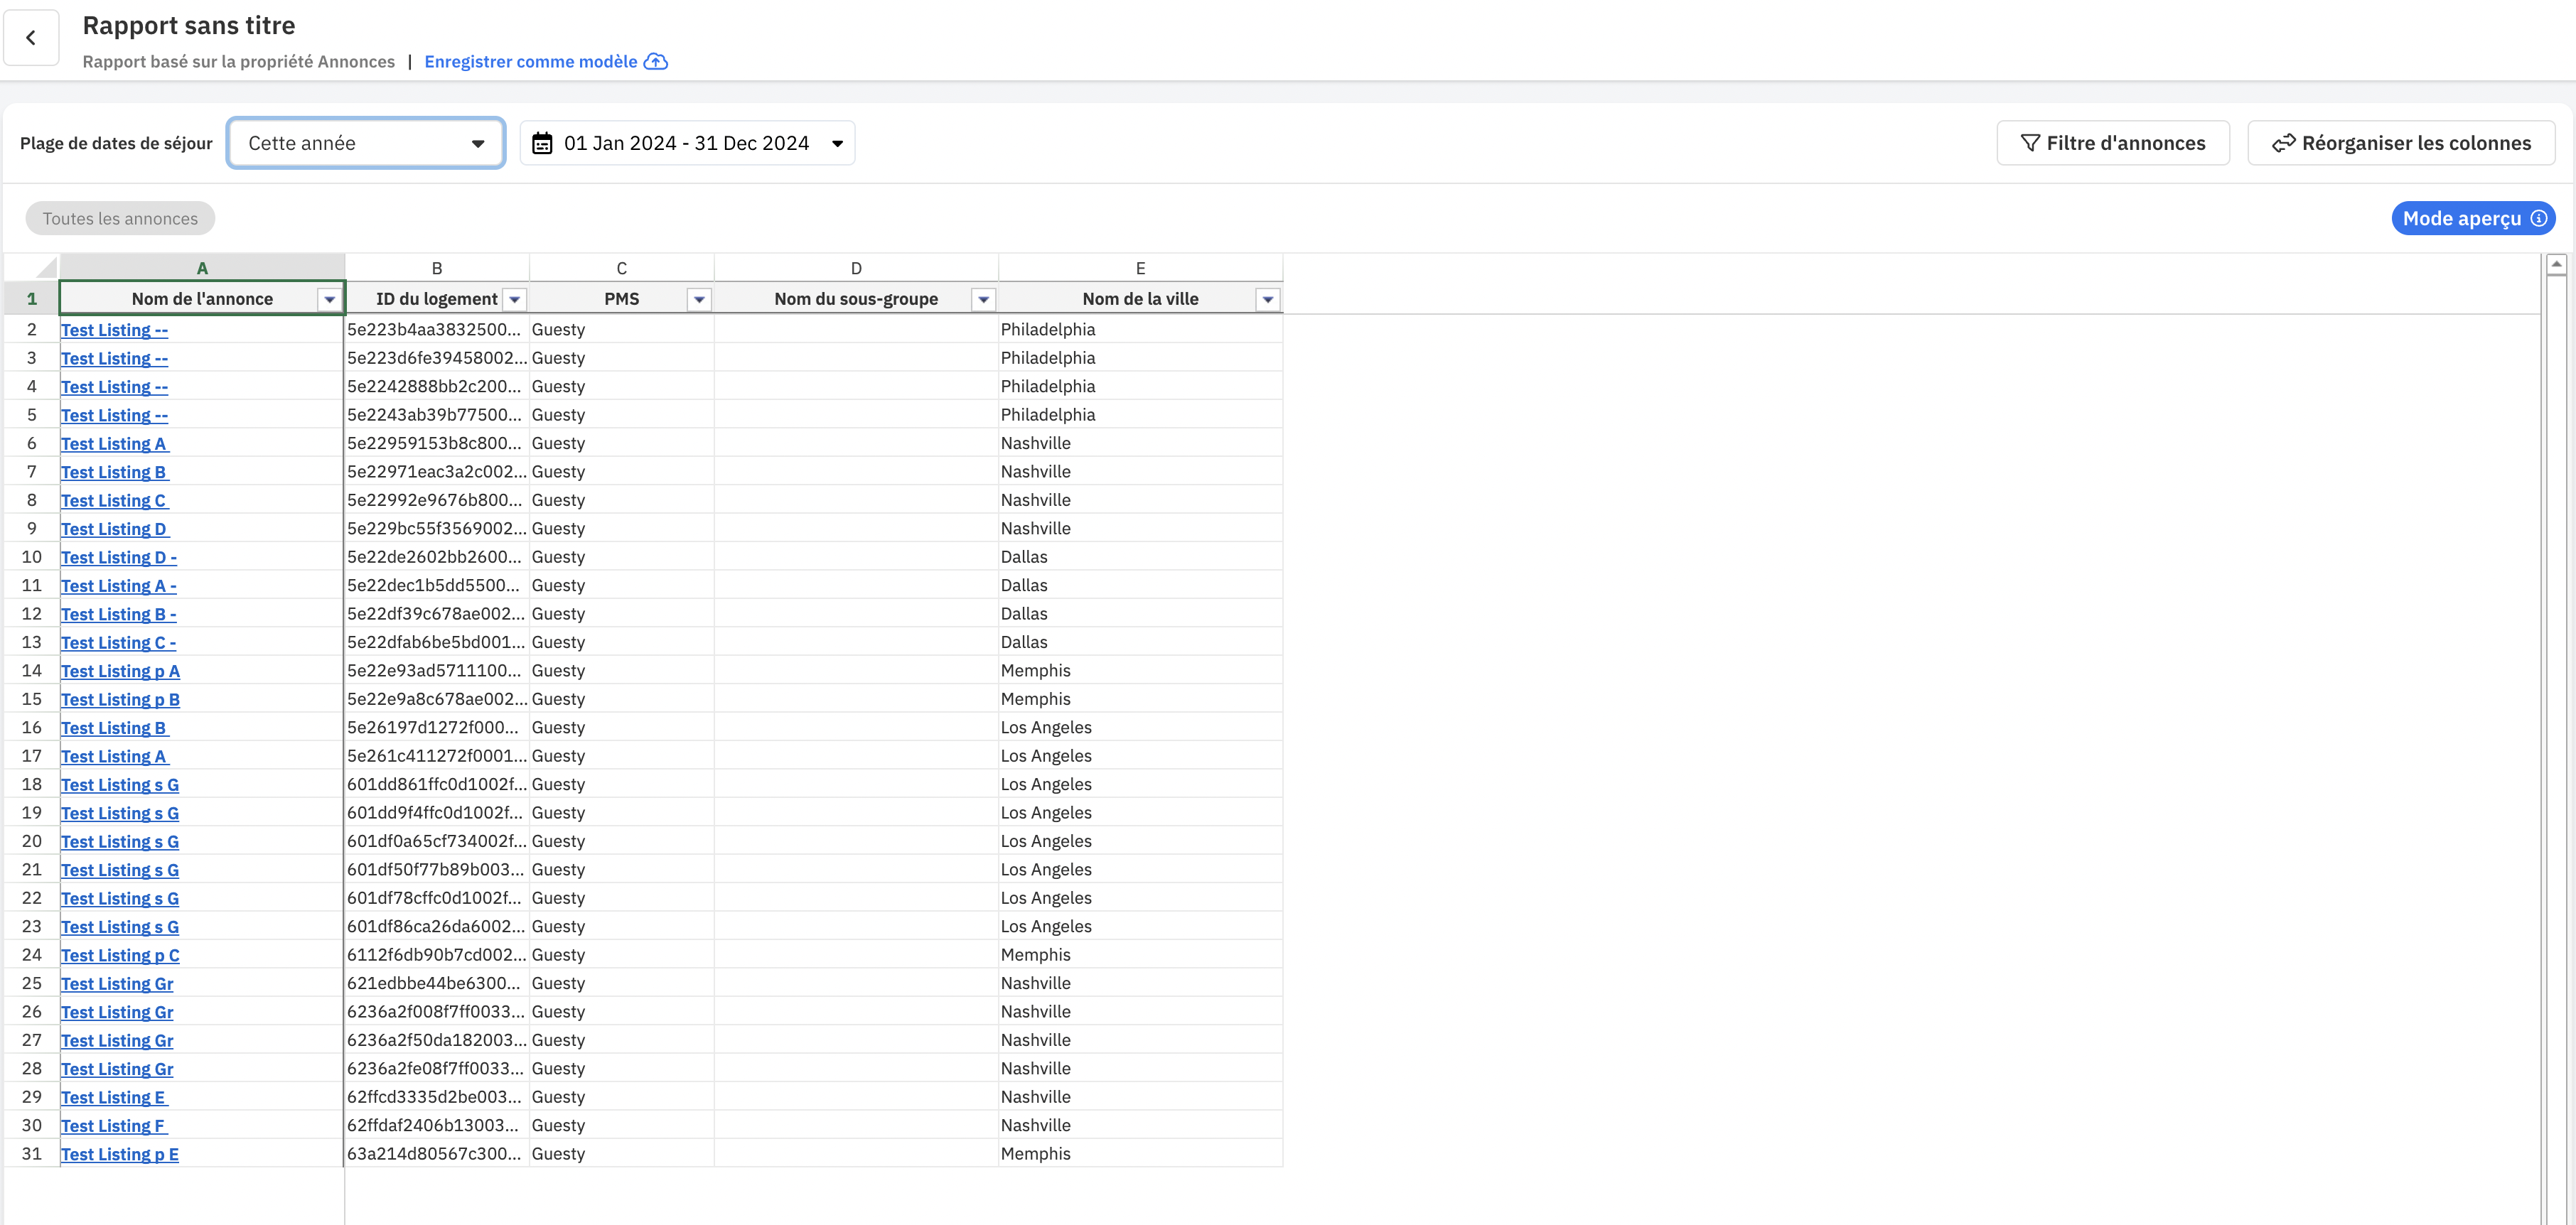Click the Memphis cell in row 15
This screenshot has width=2576, height=1225.
(1140, 699)
